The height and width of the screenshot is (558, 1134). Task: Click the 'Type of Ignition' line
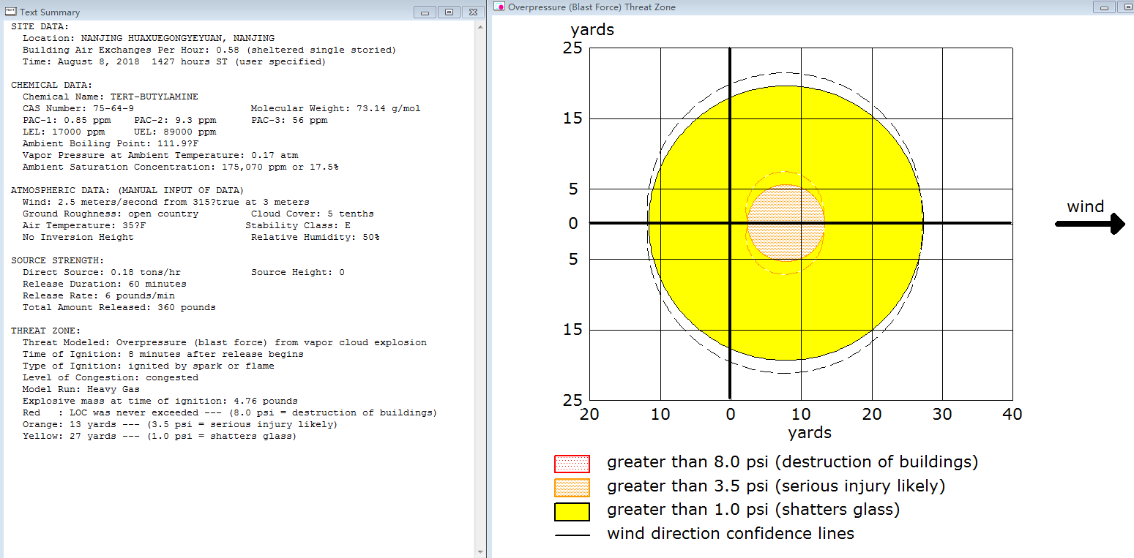click(149, 366)
